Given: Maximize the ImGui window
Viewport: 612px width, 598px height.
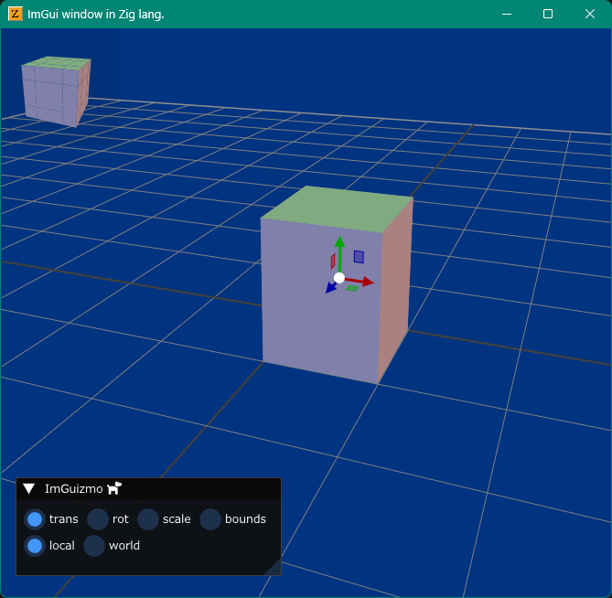Looking at the screenshot, I should point(548,14).
